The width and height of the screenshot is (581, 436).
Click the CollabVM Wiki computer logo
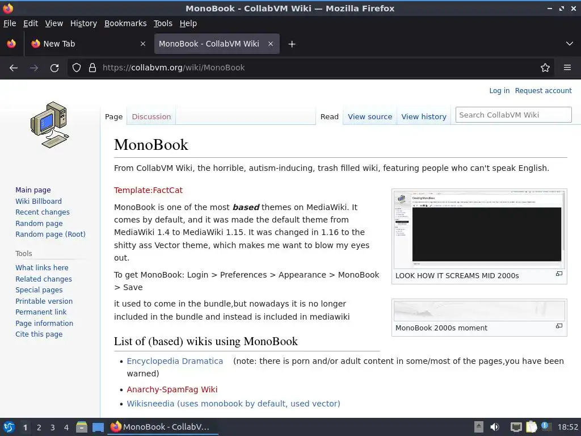coord(50,124)
